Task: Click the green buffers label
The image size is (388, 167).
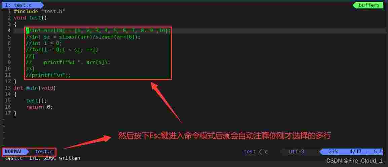Action: 369,5
